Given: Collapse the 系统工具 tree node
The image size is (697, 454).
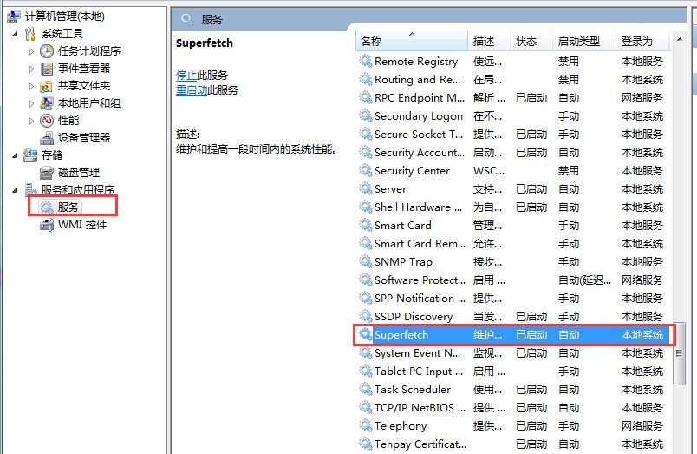Looking at the screenshot, I should (15, 34).
